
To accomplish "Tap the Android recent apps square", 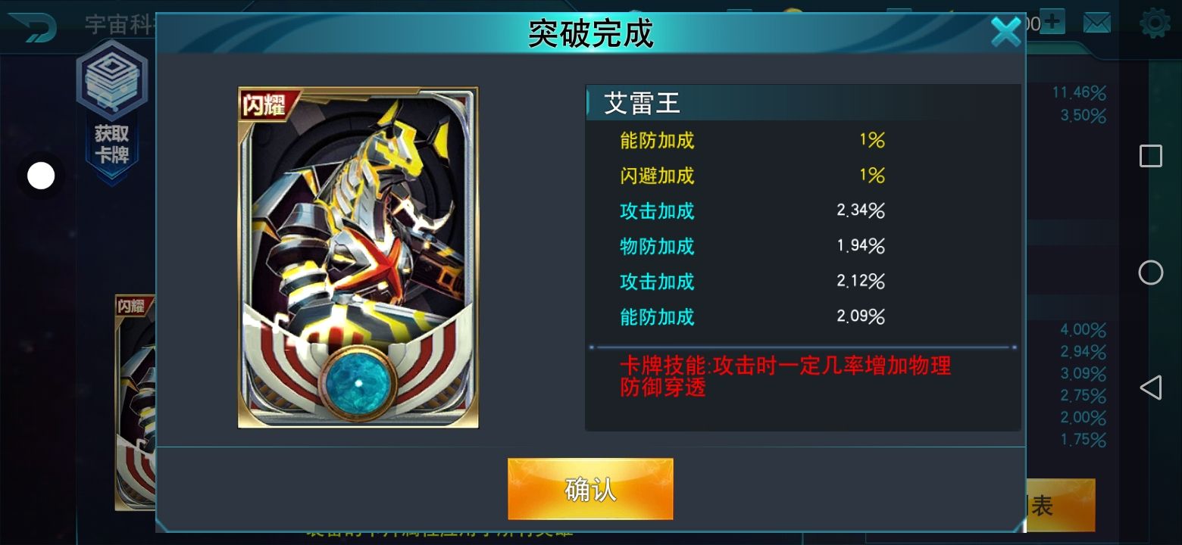I will coord(1151,156).
